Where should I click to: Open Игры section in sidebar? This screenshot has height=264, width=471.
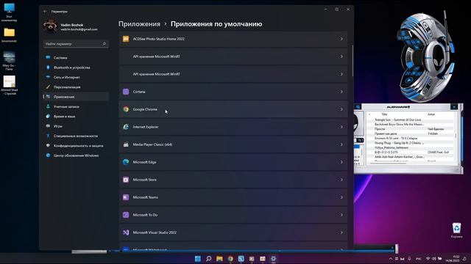(x=76, y=126)
